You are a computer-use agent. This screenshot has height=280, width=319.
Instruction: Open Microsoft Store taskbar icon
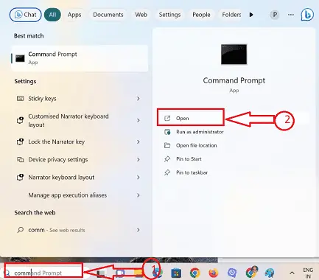(x=176, y=273)
